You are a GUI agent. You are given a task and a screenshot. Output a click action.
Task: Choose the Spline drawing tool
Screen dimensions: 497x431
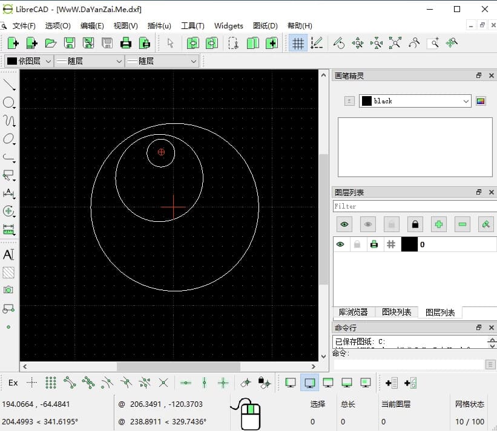(x=8, y=120)
